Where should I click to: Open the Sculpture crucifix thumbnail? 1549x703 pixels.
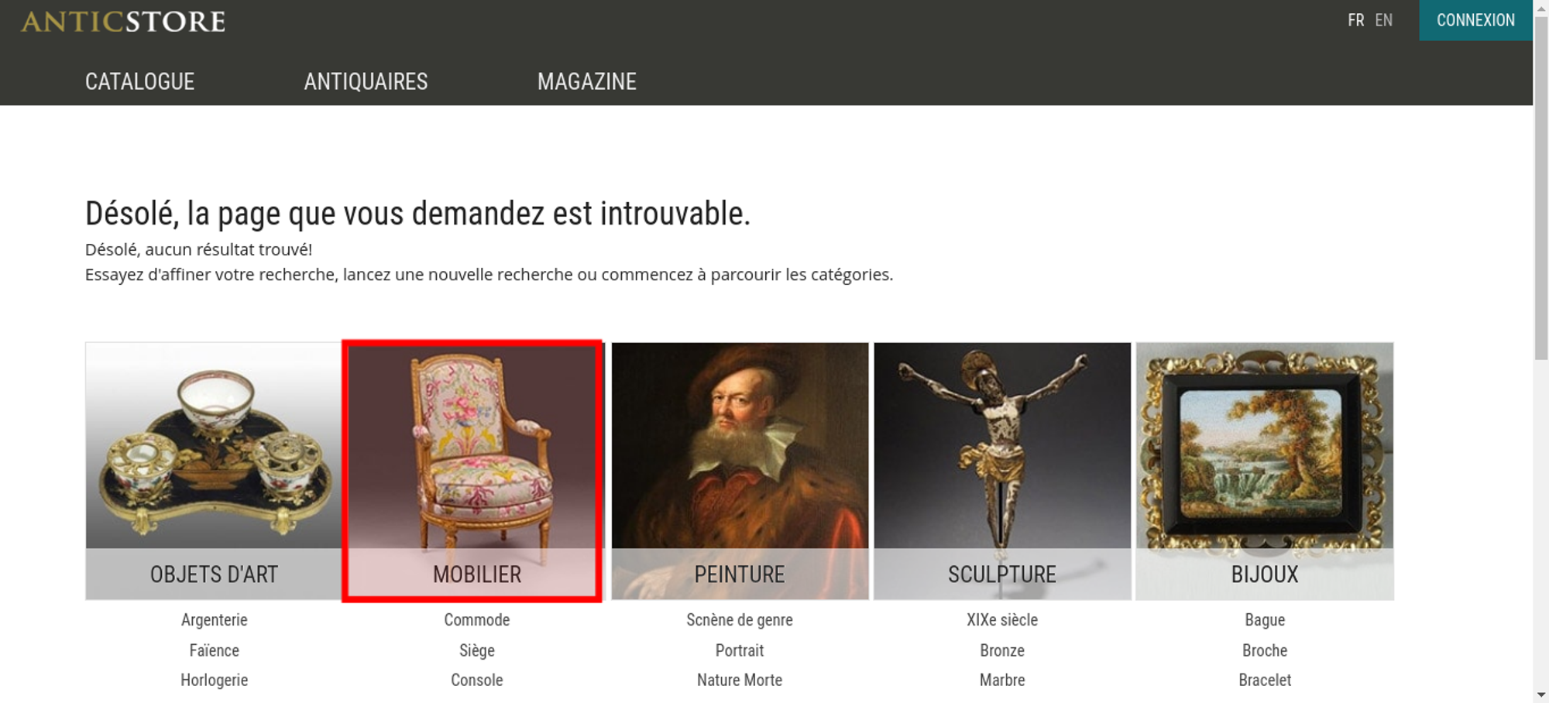(x=1002, y=471)
